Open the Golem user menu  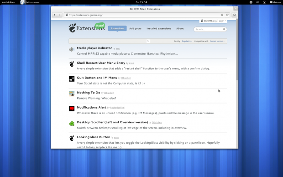point(275,2)
